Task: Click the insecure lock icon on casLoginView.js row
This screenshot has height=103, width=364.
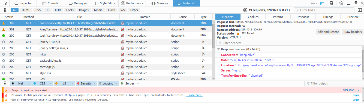Action: point(122,61)
